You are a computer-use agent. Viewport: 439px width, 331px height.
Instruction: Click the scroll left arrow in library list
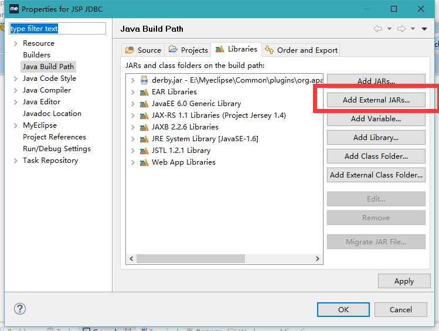131,258
